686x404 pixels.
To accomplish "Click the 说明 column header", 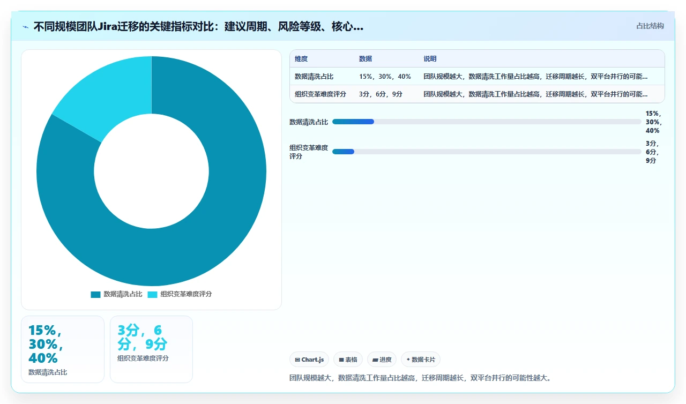I will pyautogui.click(x=430, y=59).
